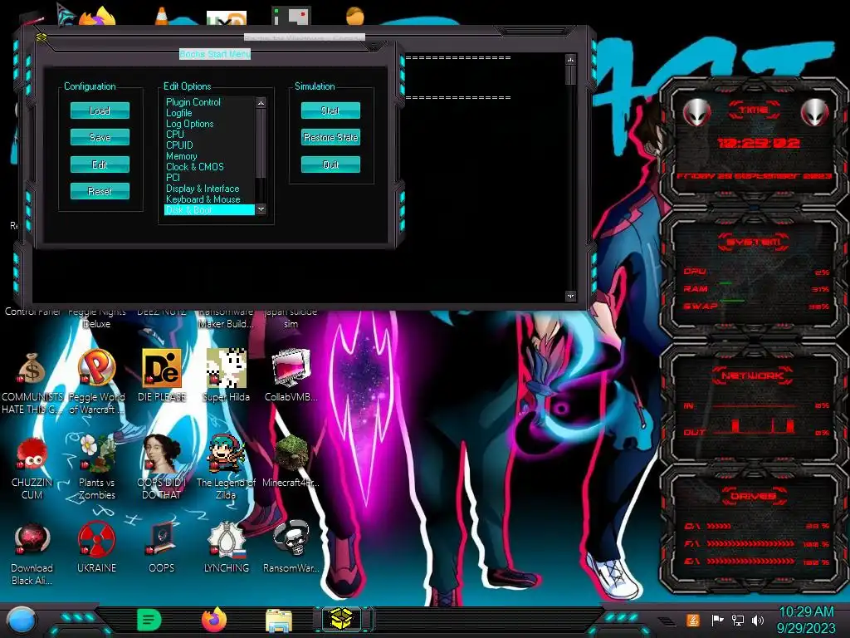
Task: Open the green notes app on taskbar
Action: tap(149, 620)
